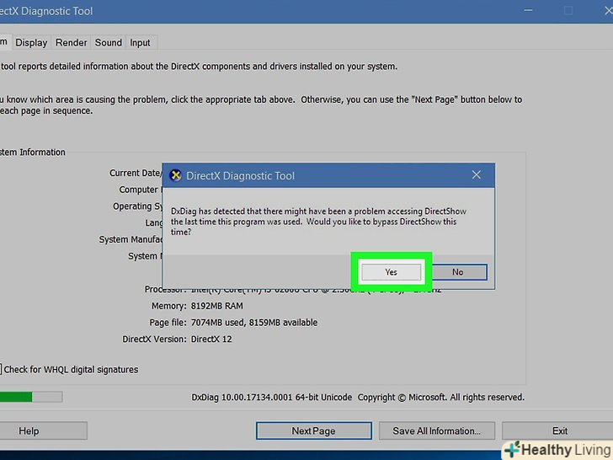The image size is (613, 460).
Task: Open the Render tab
Action: coord(71,42)
